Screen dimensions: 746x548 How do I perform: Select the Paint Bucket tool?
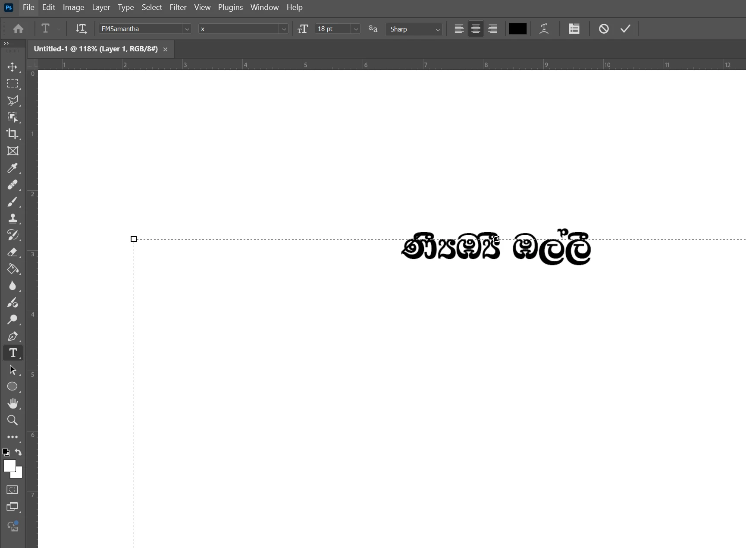coord(13,269)
